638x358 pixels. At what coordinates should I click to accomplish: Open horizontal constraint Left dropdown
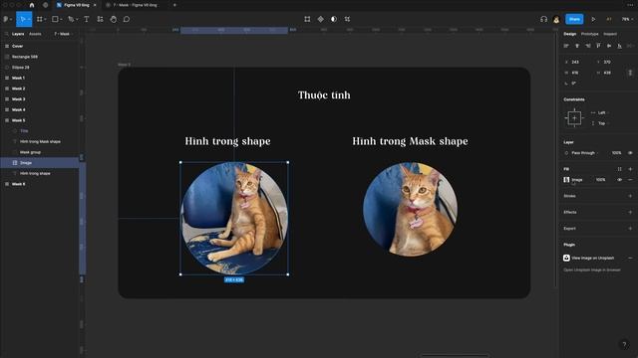[x=601, y=112]
